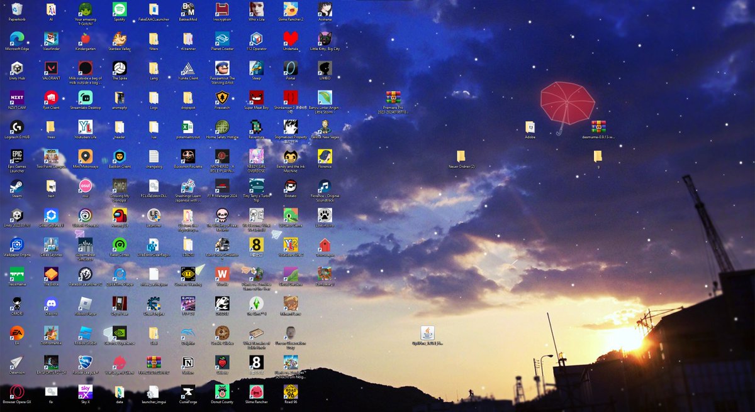This screenshot has height=412, width=755.
Task: Open the Microsoft Edge shortcut
Action: click(x=17, y=38)
